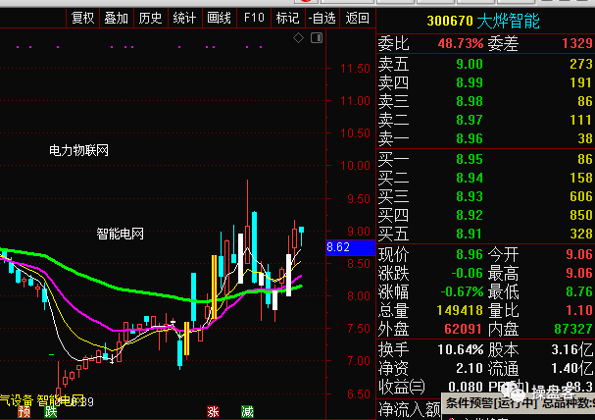
Task: Click the 11.50 price axis label
Action: (x=356, y=69)
